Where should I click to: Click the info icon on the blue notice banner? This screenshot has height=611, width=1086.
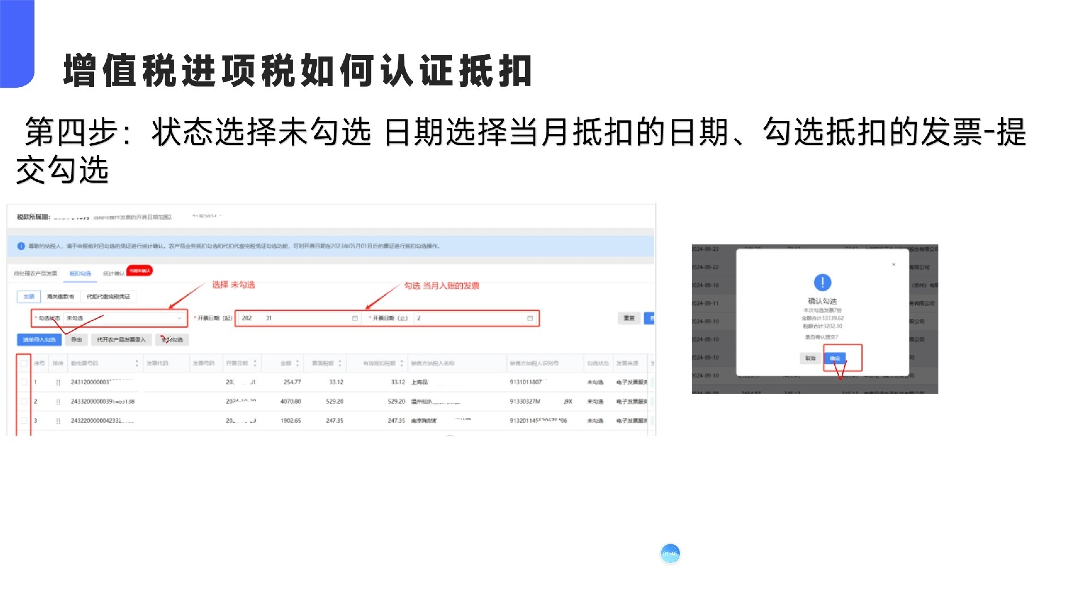(20, 245)
